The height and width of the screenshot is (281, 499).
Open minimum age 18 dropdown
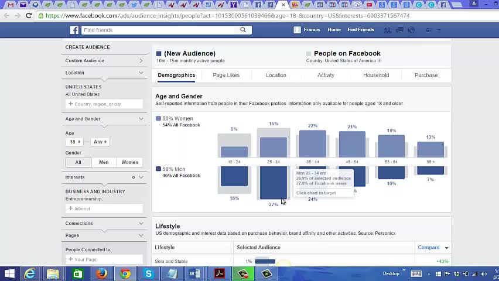75,142
